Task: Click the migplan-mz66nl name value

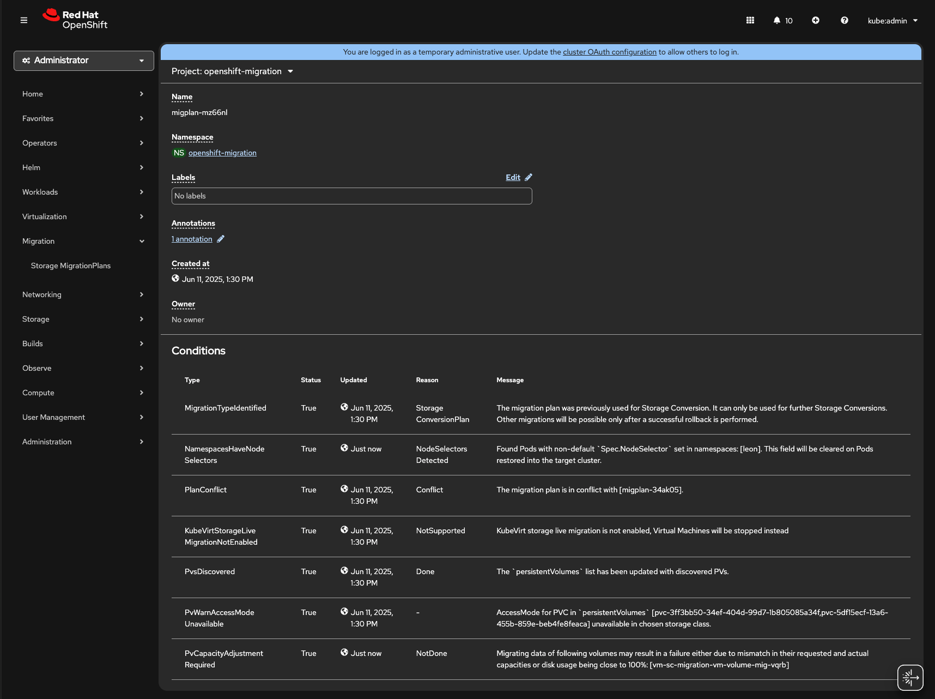Action: point(199,112)
